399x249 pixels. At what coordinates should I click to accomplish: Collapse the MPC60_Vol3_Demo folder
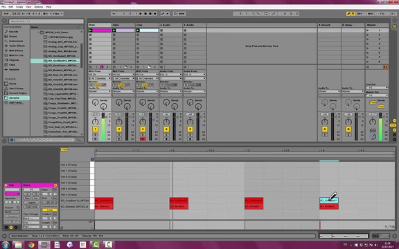click(x=39, y=33)
